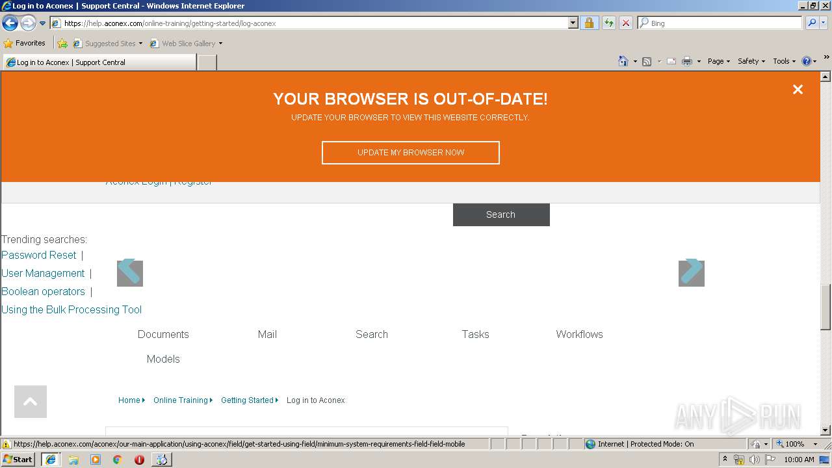This screenshot has height=468, width=832.
Task: Click Update My Browser Now button
Action: (411, 153)
